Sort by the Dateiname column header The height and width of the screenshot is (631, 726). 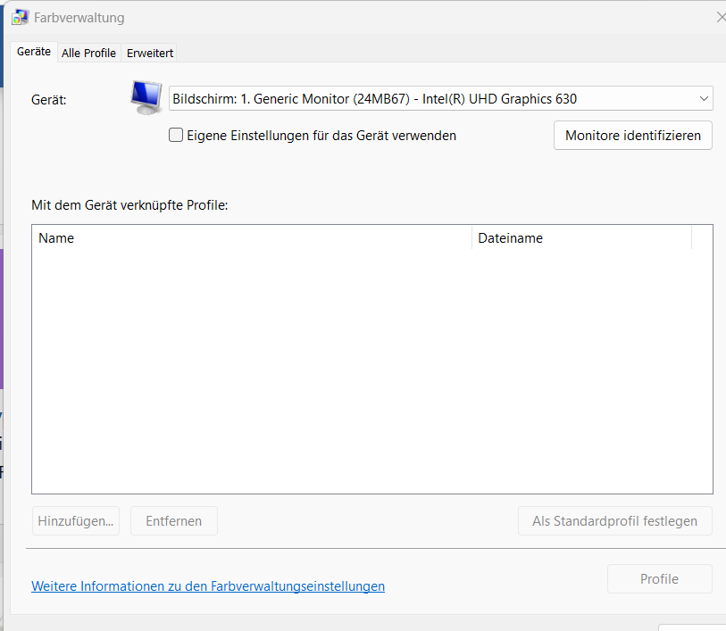[581, 237]
